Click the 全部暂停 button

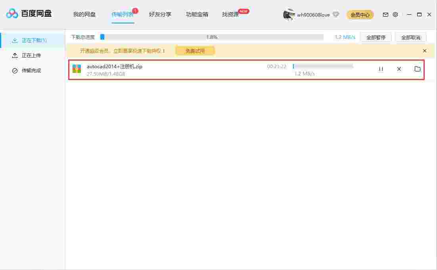click(376, 37)
